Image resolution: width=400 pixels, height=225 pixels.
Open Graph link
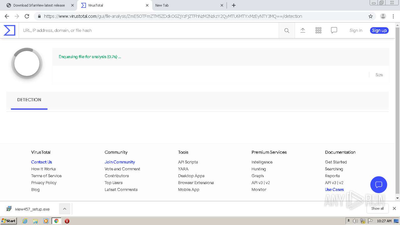click(257, 176)
